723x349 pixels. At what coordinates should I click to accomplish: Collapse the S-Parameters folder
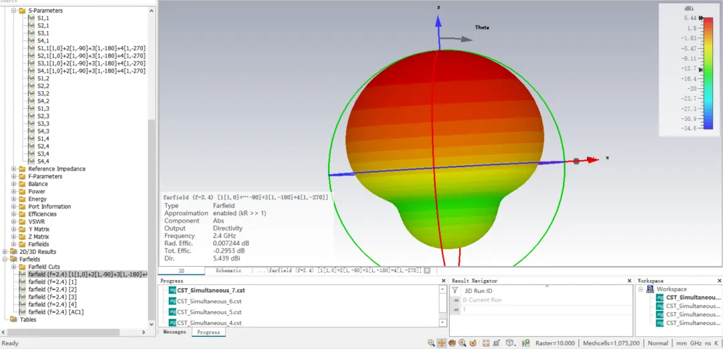click(13, 10)
